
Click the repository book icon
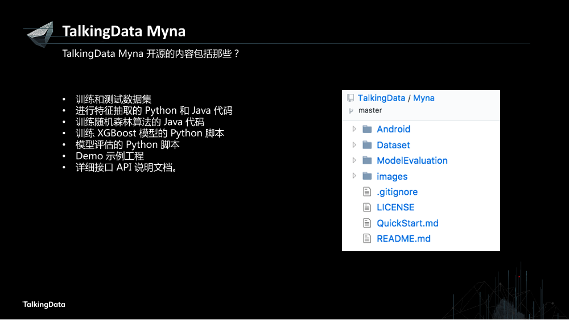(x=351, y=98)
